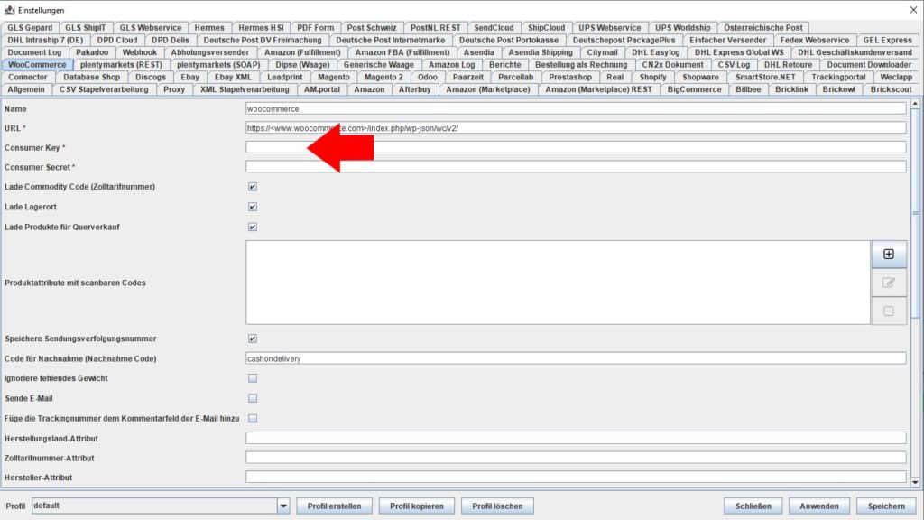Select the WooCommerce tab
The height and width of the screenshot is (520, 924).
[37, 65]
